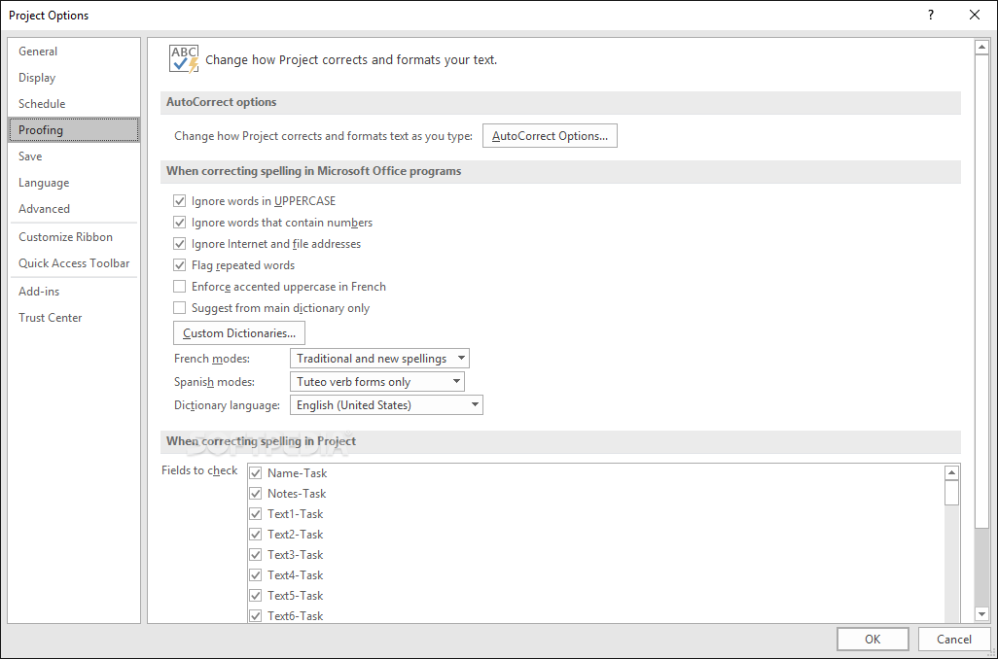
Task: Enable Enforce accented uppercase in French
Action: click(179, 287)
